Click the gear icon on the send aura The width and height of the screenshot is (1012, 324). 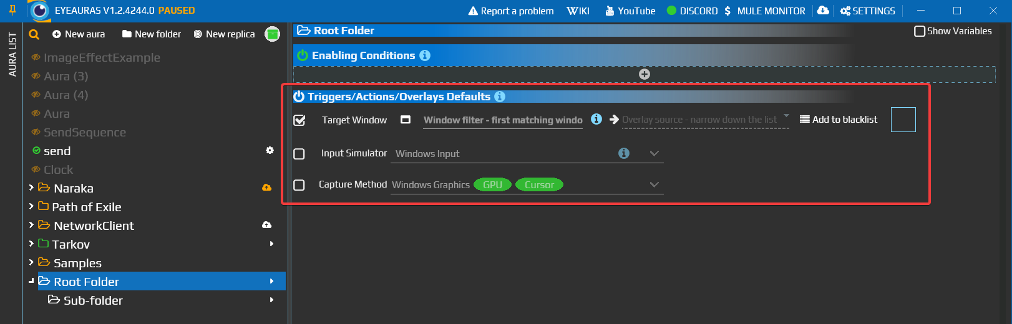[x=270, y=150]
